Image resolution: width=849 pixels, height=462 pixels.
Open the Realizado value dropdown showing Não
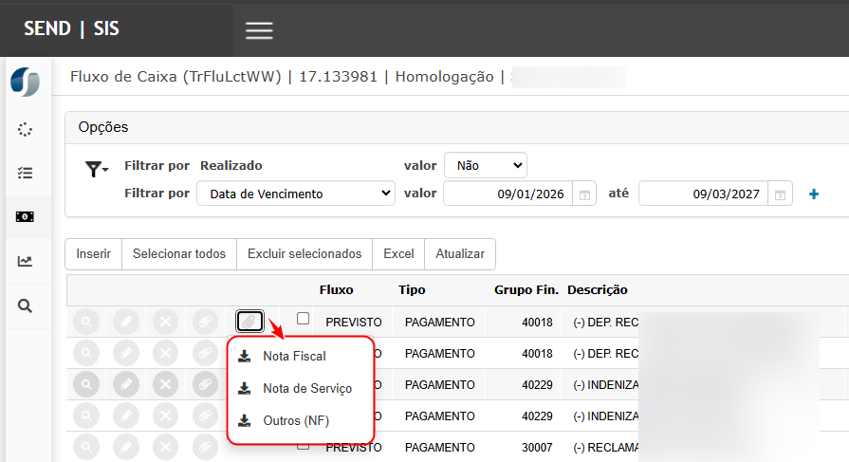(485, 165)
